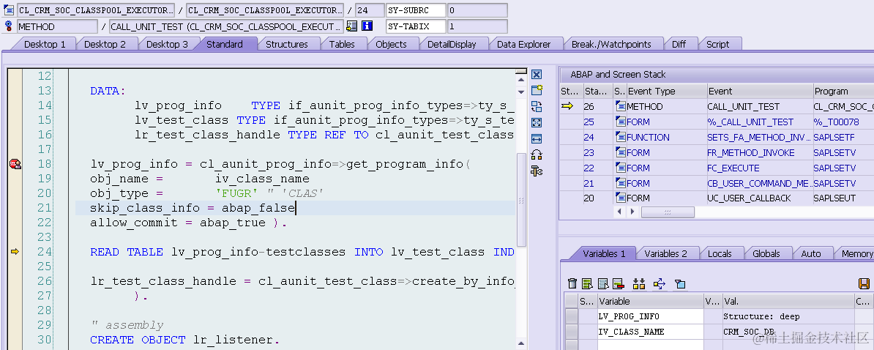Click the stack table scroll left arrow
This screenshot has height=350, width=874.
[x=621, y=212]
